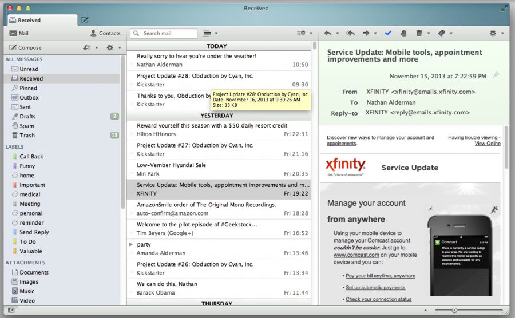Toggle window fullscreen arrows icon
The width and height of the screenshot is (515, 318).
pos(504,8)
